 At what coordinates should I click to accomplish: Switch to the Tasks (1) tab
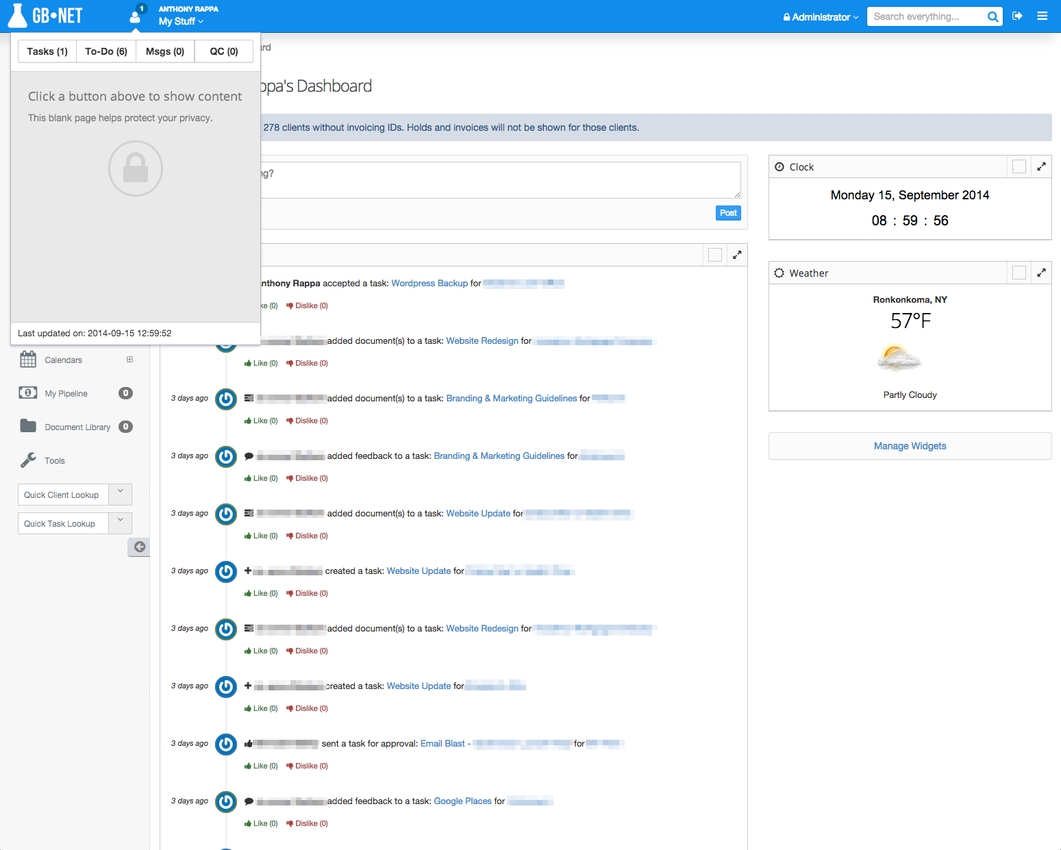coord(47,51)
